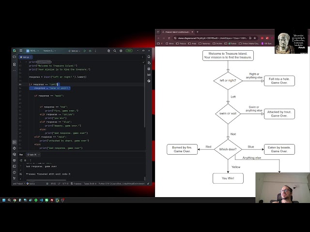Open the Git tool window icon
Screen dimensions: 310x232
(x=15, y=178)
